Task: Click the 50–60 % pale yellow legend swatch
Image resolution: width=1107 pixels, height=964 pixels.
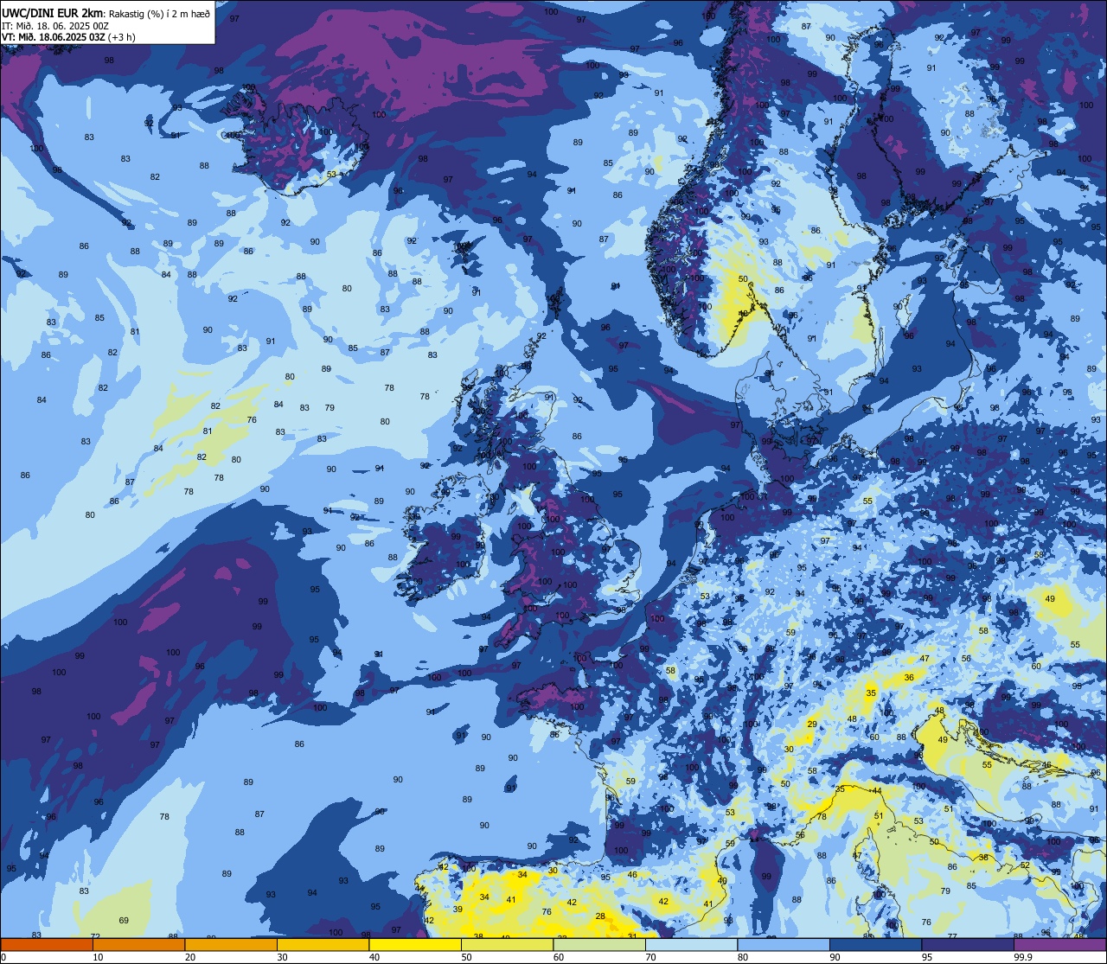Action: pyautogui.click(x=507, y=945)
